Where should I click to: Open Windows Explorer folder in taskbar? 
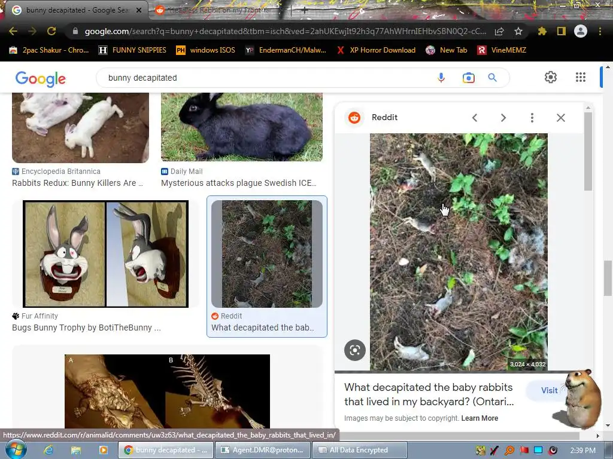[x=76, y=450]
